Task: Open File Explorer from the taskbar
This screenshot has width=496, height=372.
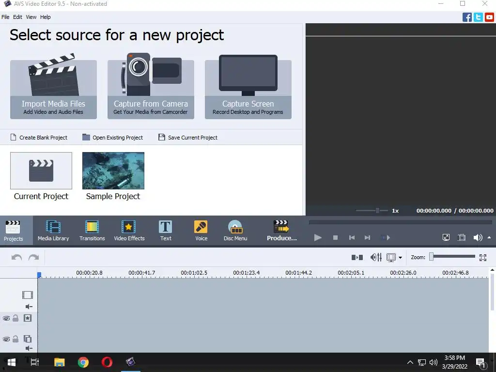Action: pyautogui.click(x=60, y=362)
